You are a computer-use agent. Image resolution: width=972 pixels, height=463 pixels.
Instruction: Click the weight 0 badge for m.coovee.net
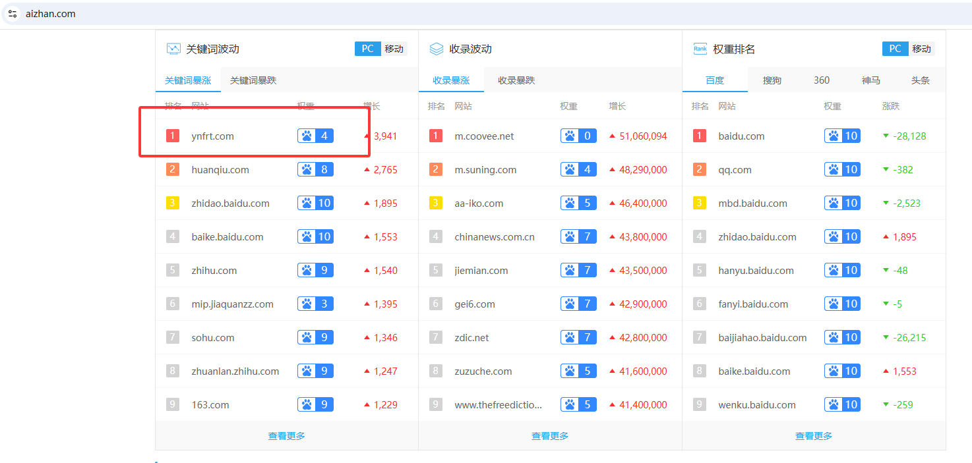pos(578,136)
